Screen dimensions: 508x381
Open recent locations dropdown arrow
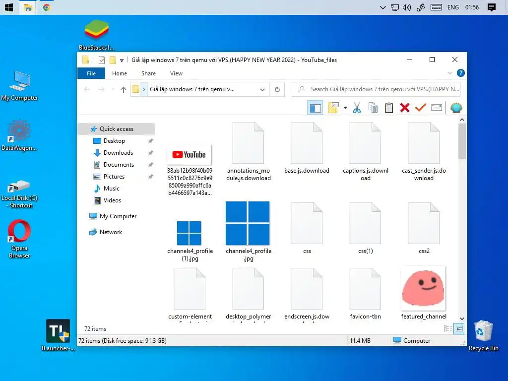[x=113, y=89]
